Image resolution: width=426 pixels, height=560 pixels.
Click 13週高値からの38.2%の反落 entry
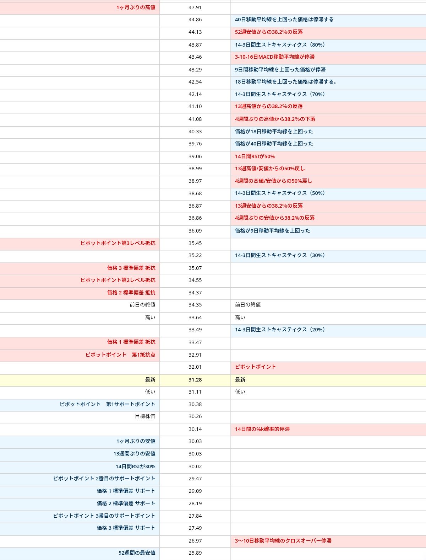[x=269, y=106]
